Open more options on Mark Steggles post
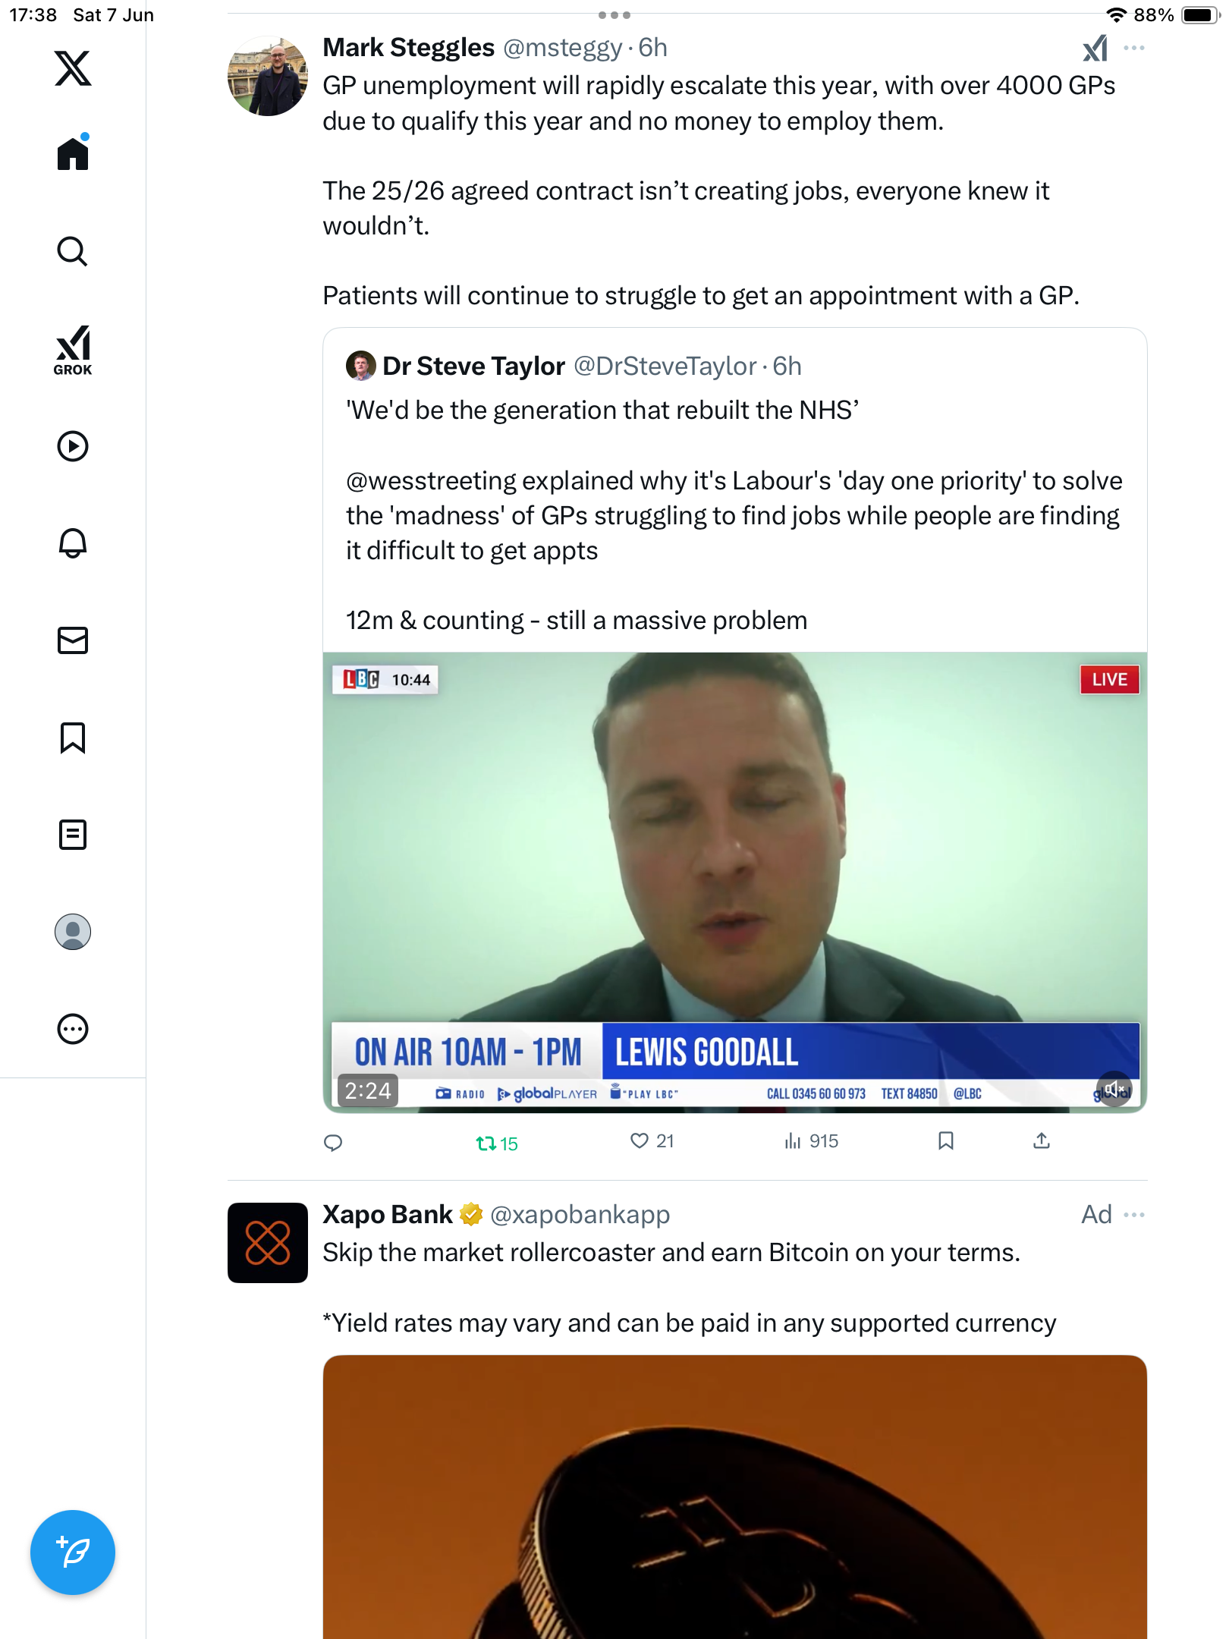Viewport: 1229px width, 1639px height. [x=1134, y=48]
